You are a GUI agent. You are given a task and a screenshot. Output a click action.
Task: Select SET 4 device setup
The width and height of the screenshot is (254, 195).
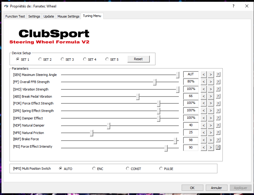click(90, 60)
